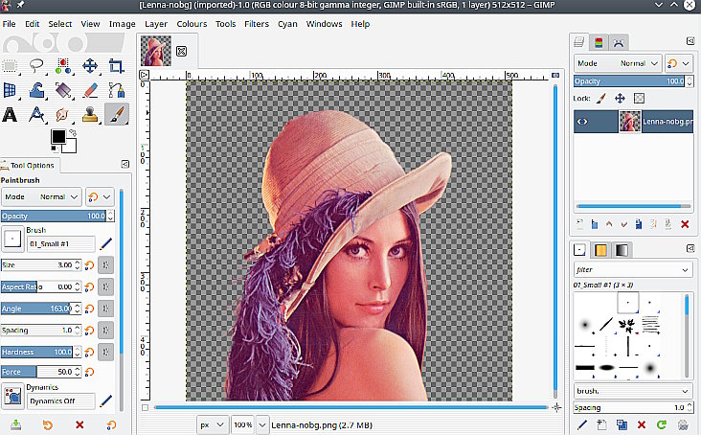Select the Select by Colour tool
This screenshot has width=701, height=435.
coord(63,66)
